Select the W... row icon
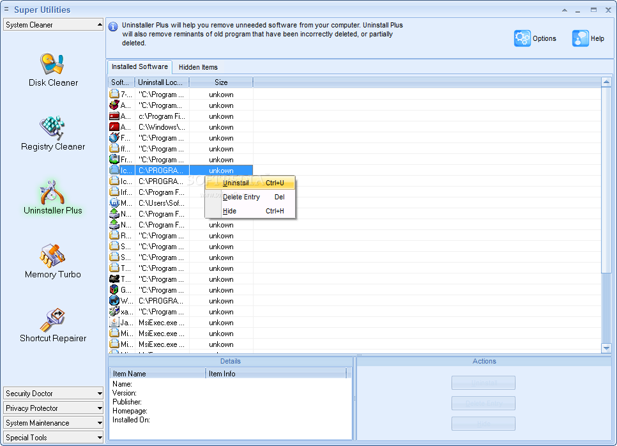Viewport: 617px width, 446px height. pyautogui.click(x=114, y=301)
